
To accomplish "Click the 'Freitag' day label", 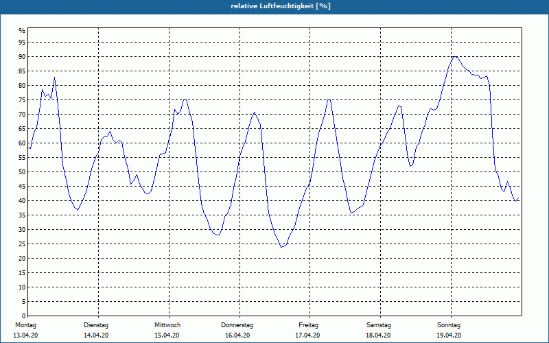I will [308, 325].
